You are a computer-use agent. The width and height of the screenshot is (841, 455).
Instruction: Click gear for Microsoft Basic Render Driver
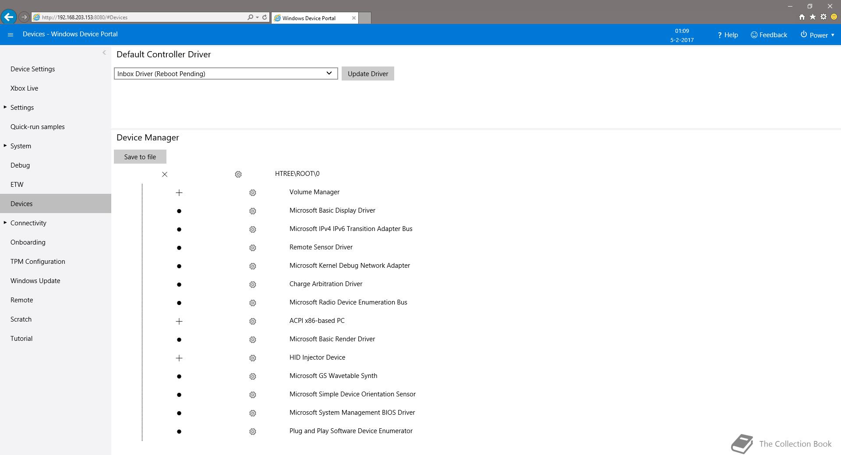253,339
